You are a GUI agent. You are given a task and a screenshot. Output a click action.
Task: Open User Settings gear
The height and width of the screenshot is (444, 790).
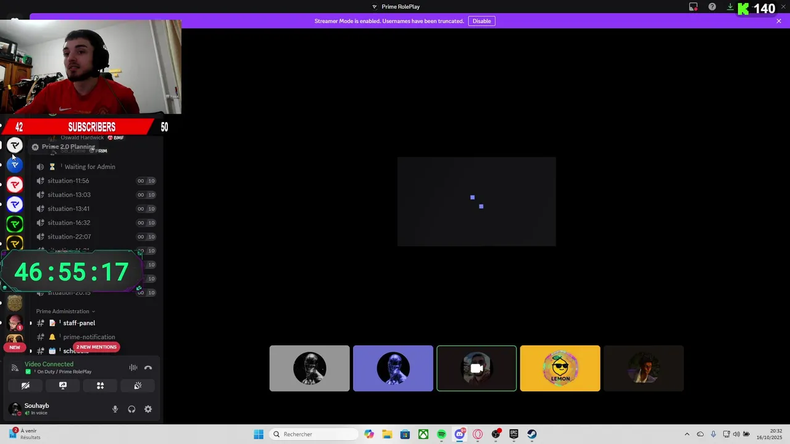148,409
